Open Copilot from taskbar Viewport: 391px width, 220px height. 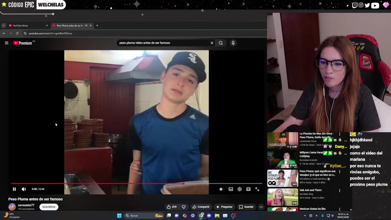(185, 216)
